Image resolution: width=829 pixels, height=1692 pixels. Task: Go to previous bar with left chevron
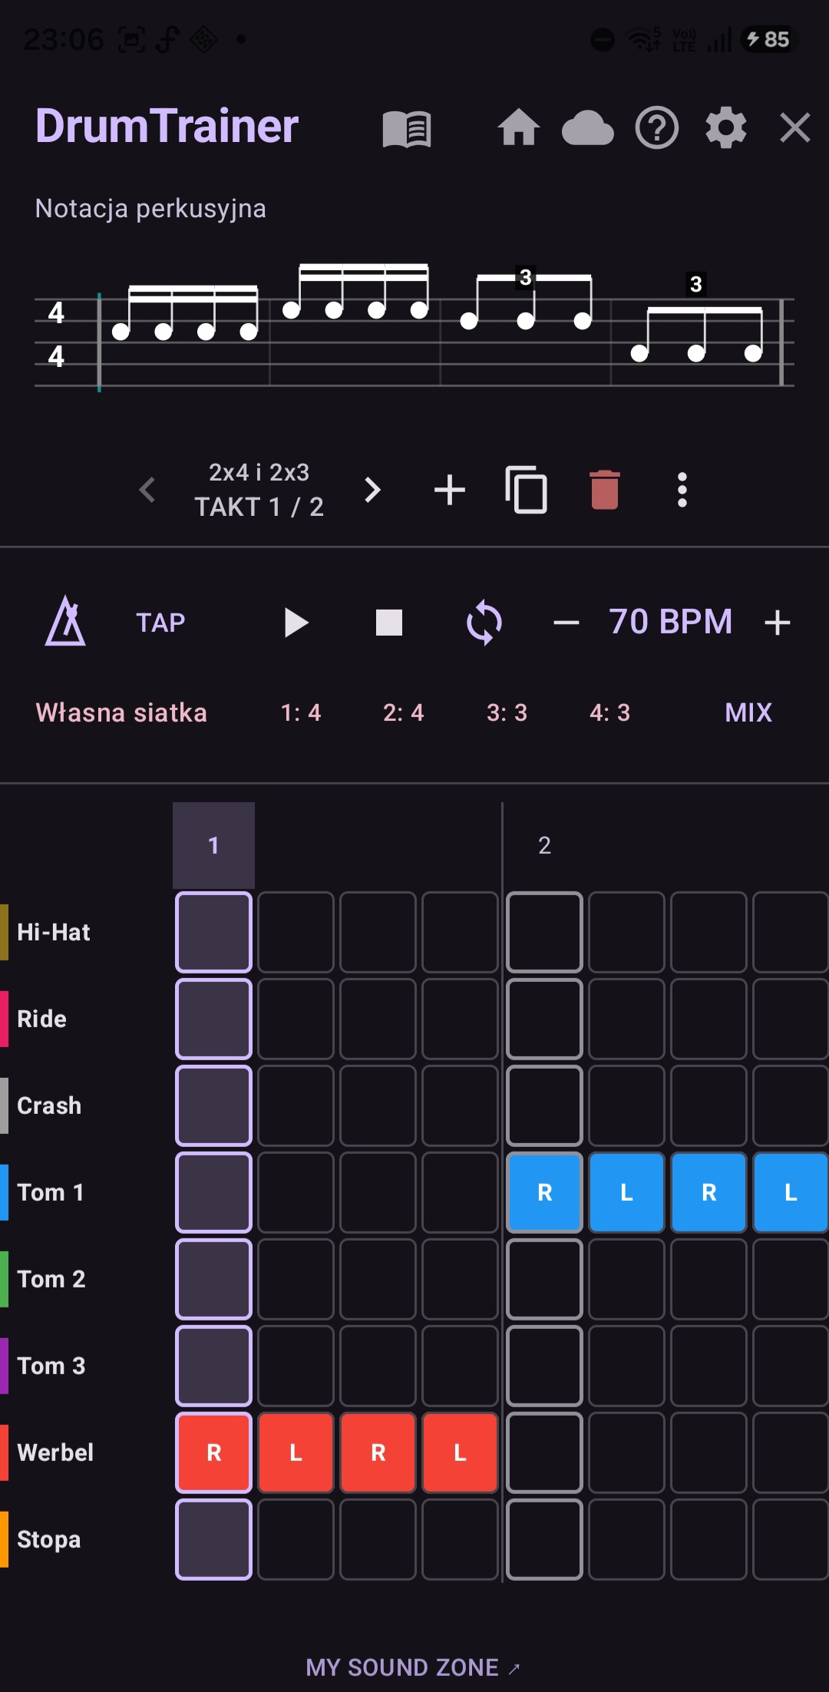tap(147, 490)
